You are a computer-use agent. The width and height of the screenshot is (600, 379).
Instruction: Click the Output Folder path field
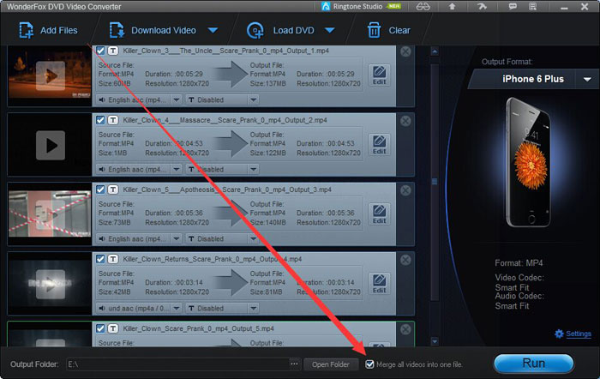(x=177, y=364)
